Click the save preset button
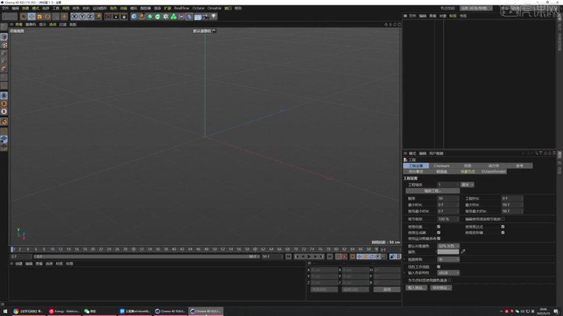Viewport: 563px width, 316px height. point(440,288)
